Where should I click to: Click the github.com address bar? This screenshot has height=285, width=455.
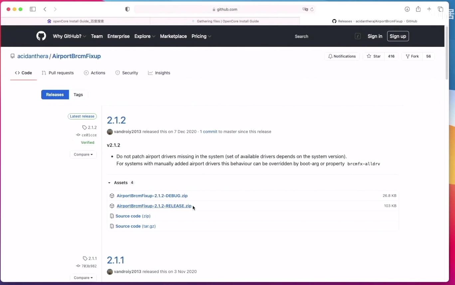pos(225,9)
